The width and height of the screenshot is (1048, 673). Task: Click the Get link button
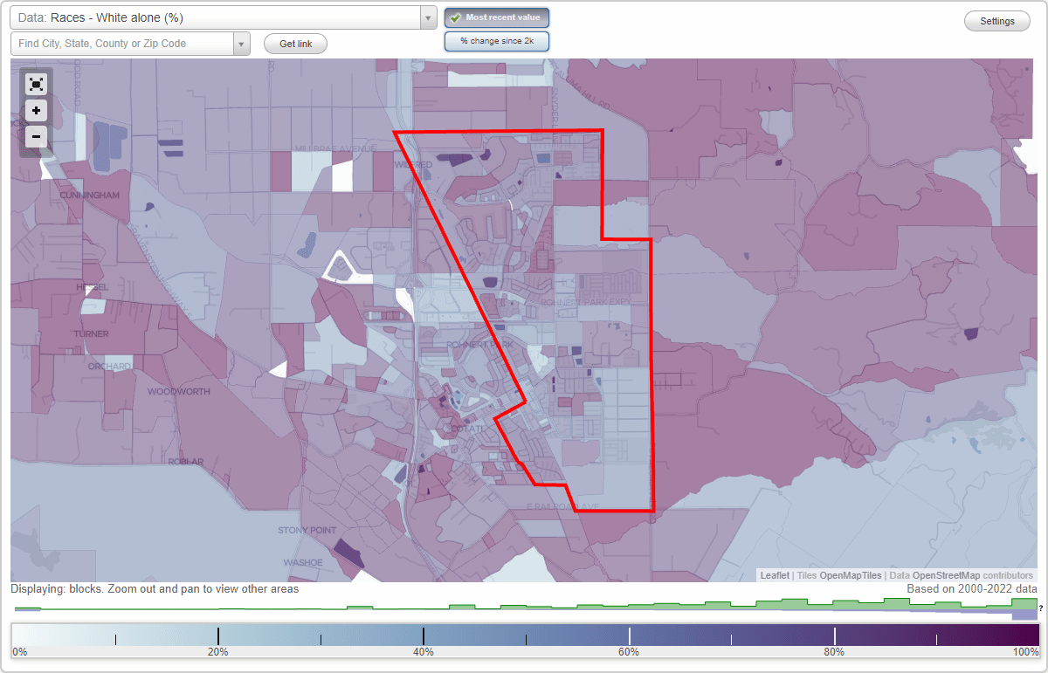(295, 44)
